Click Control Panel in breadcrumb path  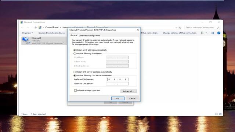pyautogui.click(x=52, y=27)
